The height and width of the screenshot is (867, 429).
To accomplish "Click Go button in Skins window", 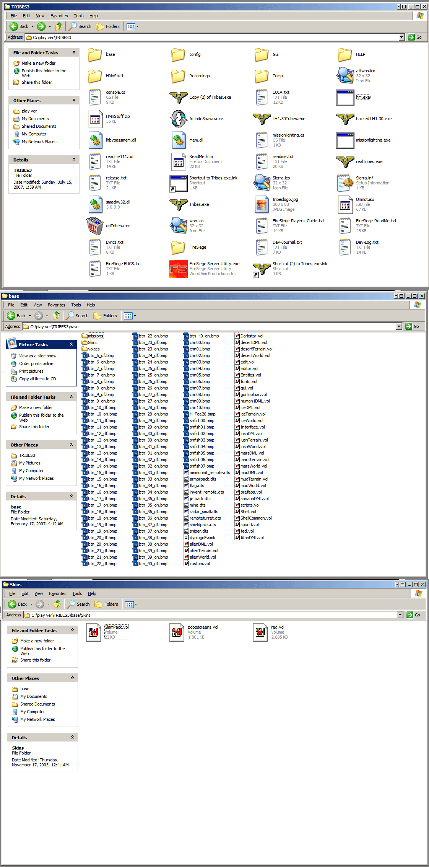I will pyautogui.click(x=414, y=615).
